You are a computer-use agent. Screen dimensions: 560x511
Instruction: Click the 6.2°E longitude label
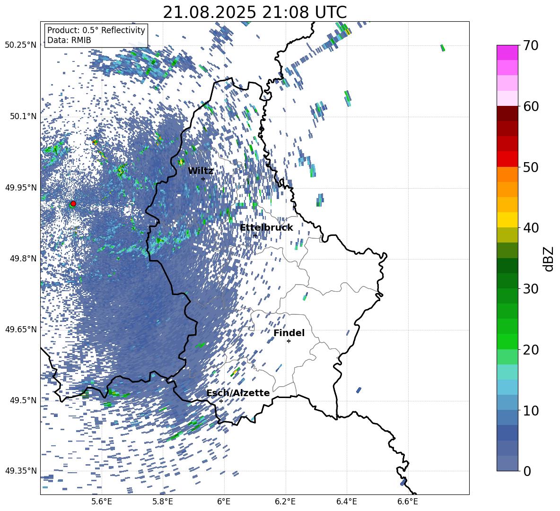285,502
